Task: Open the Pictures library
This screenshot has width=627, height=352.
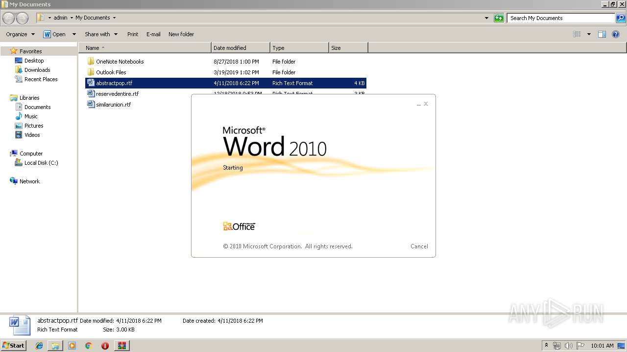Action: (34, 126)
